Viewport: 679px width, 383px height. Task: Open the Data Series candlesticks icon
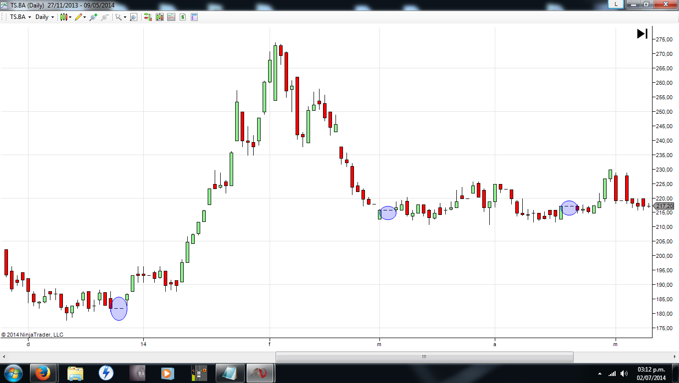160,17
